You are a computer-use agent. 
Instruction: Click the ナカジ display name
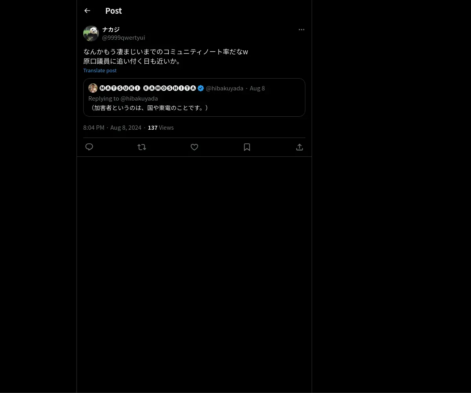(111, 29)
